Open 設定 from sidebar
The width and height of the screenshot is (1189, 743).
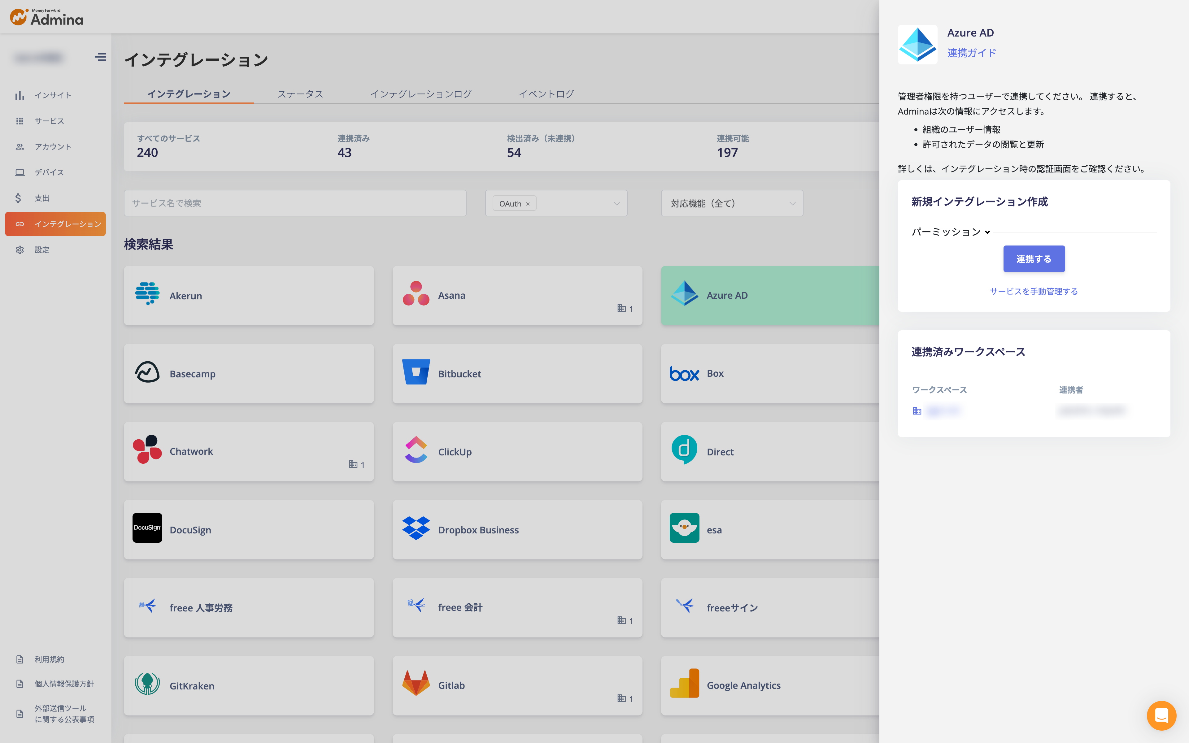pyautogui.click(x=42, y=250)
